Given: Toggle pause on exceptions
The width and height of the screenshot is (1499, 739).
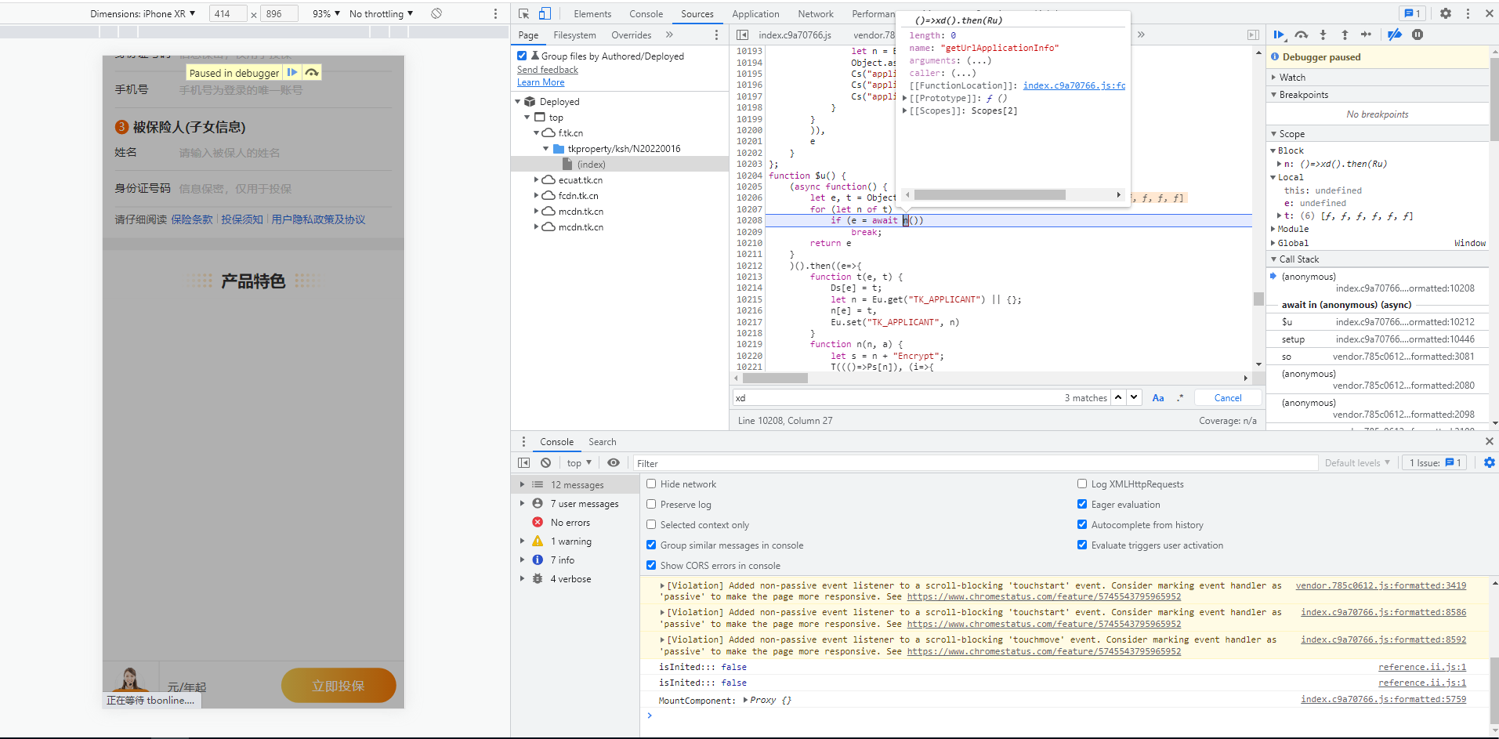Looking at the screenshot, I should pos(1418,34).
